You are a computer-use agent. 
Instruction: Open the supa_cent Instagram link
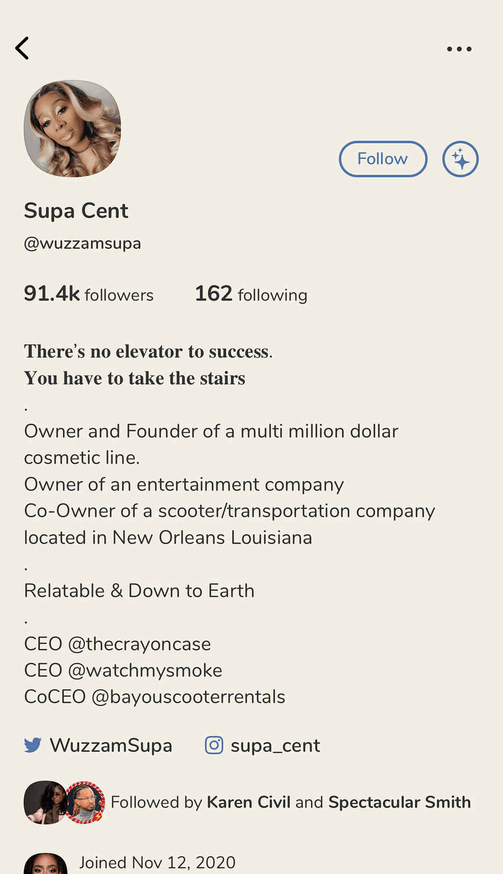(x=275, y=746)
